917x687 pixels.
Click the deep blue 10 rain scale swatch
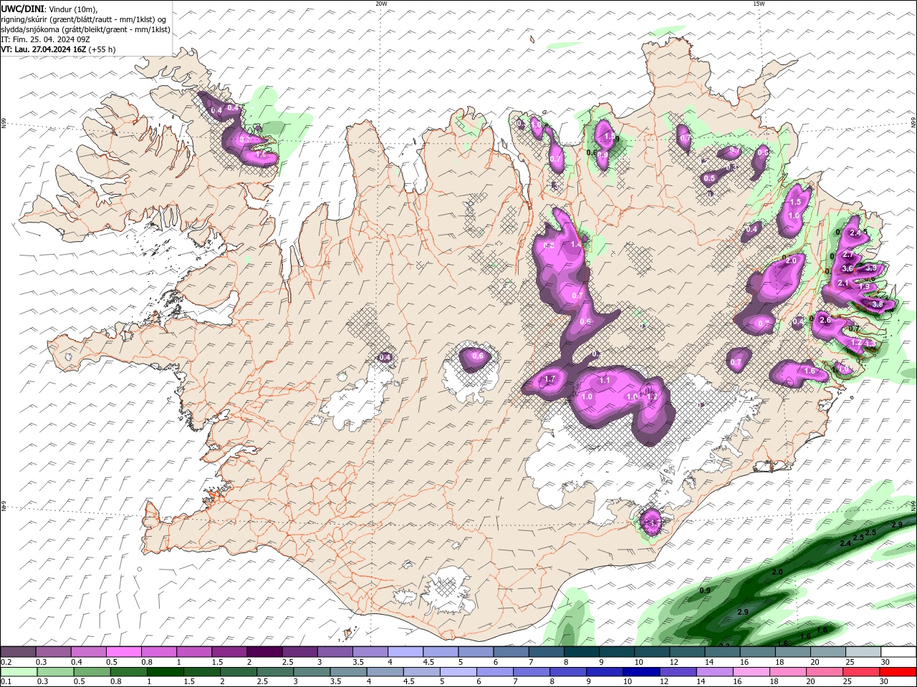tap(641, 672)
